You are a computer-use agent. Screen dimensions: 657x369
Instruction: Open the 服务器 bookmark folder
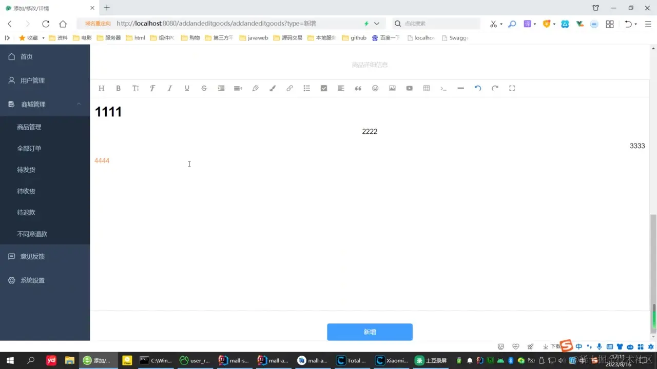point(109,38)
